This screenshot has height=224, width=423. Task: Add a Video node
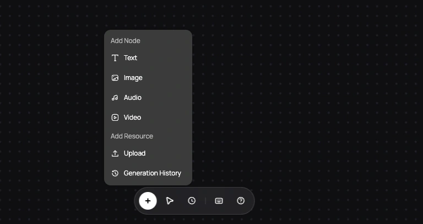pyautogui.click(x=148, y=118)
